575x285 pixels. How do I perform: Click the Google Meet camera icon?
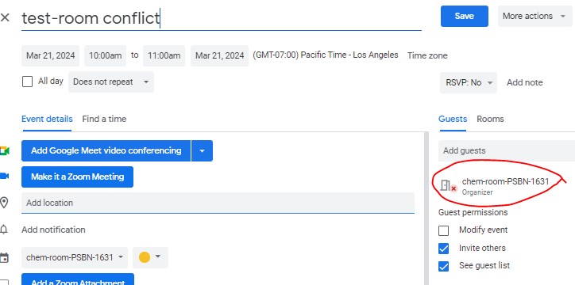pos(5,151)
